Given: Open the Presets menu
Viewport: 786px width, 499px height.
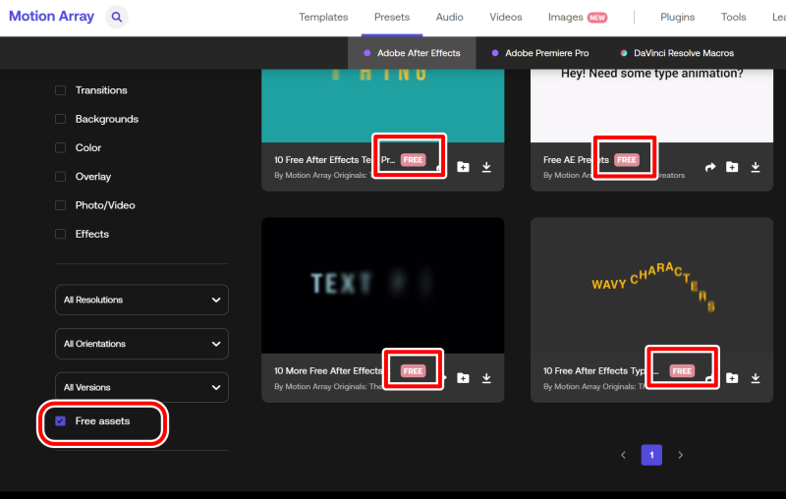Looking at the screenshot, I should [x=392, y=17].
